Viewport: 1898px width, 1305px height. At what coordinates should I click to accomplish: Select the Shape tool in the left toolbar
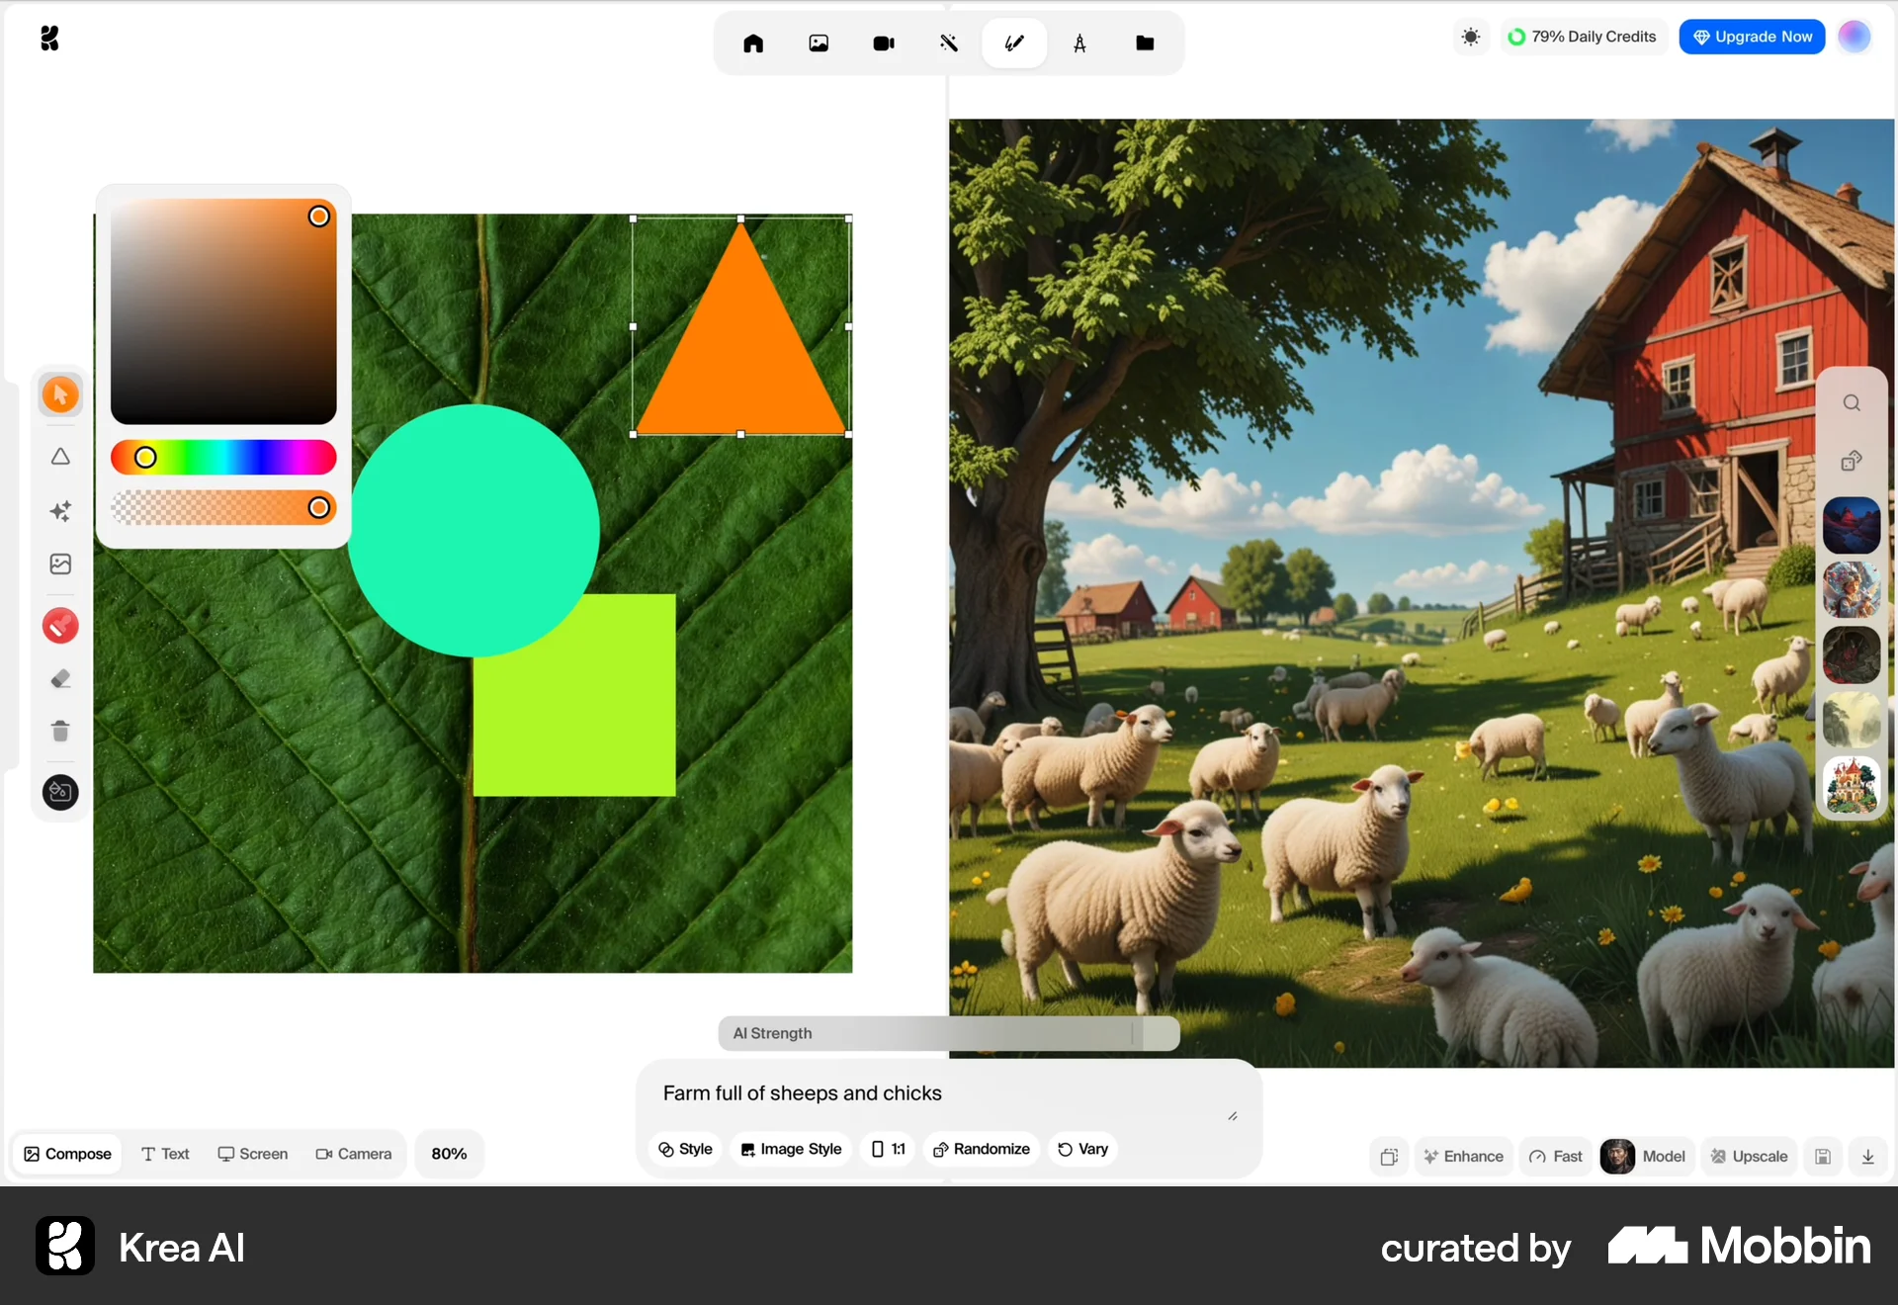pyautogui.click(x=59, y=457)
